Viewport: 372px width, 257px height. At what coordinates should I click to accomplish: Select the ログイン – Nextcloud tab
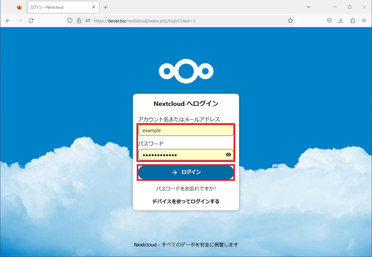click(x=63, y=7)
